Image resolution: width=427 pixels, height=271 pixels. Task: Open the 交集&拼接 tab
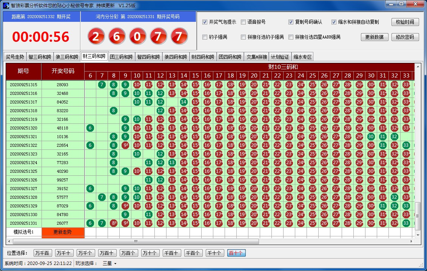[x=257, y=57]
